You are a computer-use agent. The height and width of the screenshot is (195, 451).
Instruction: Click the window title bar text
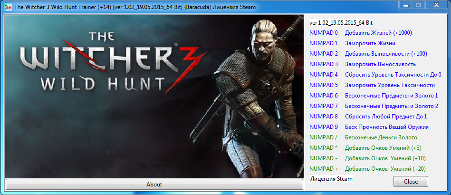click(135, 8)
